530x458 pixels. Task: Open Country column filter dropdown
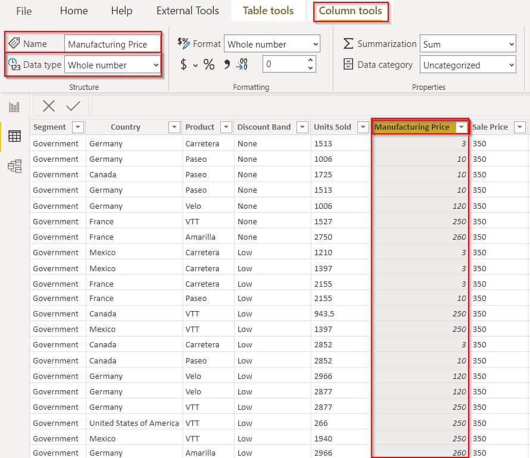(174, 127)
